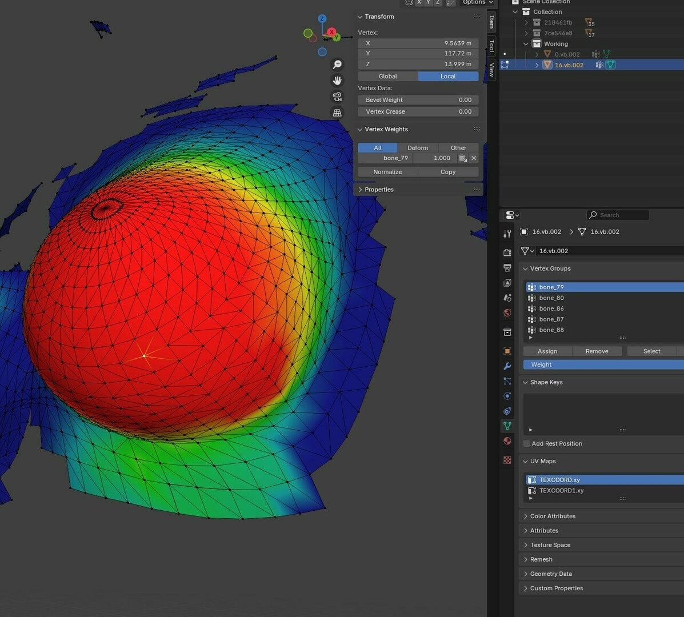
Task: Collapse the Working collection
Action: click(526, 43)
